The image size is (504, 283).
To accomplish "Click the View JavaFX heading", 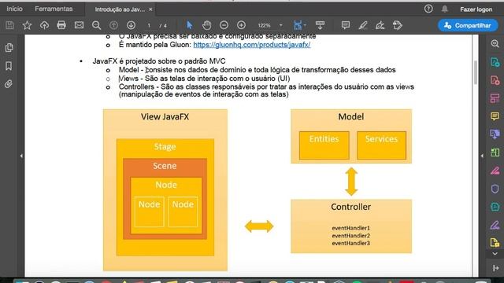I will click(165, 117).
